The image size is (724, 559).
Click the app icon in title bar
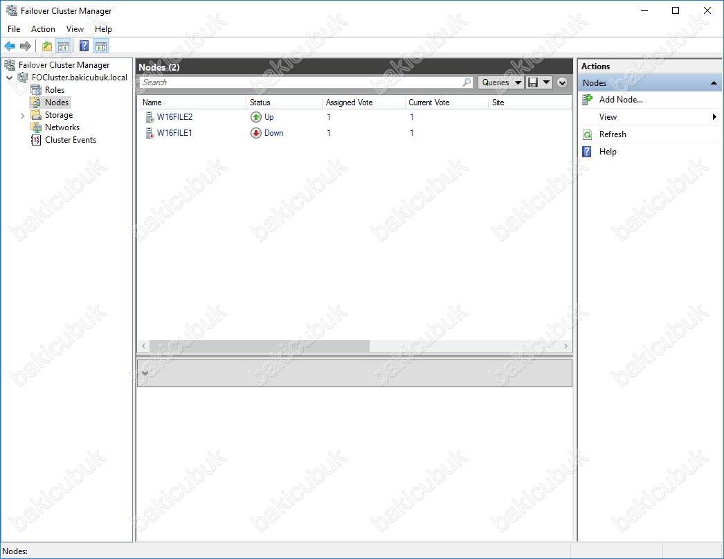pyautogui.click(x=12, y=10)
